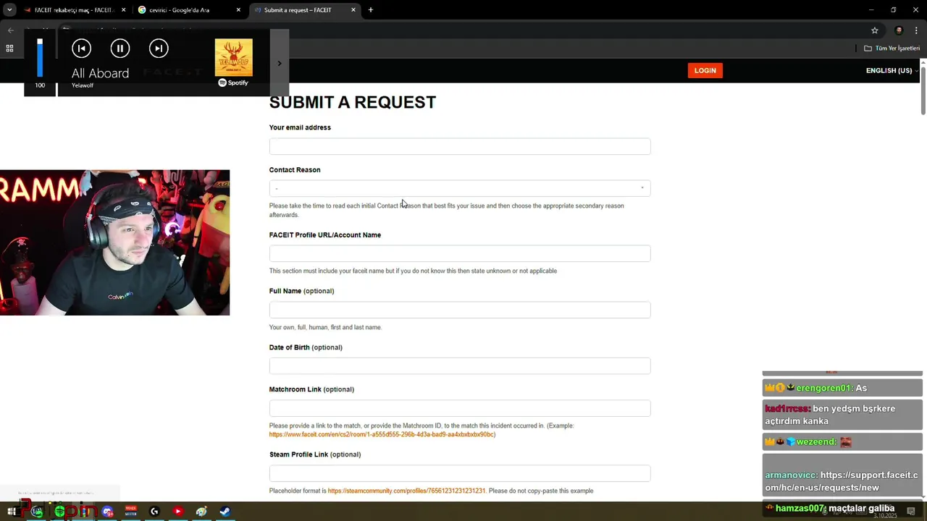927x521 pixels.
Task: Click the orange LOGIN button
Action: coord(705,70)
